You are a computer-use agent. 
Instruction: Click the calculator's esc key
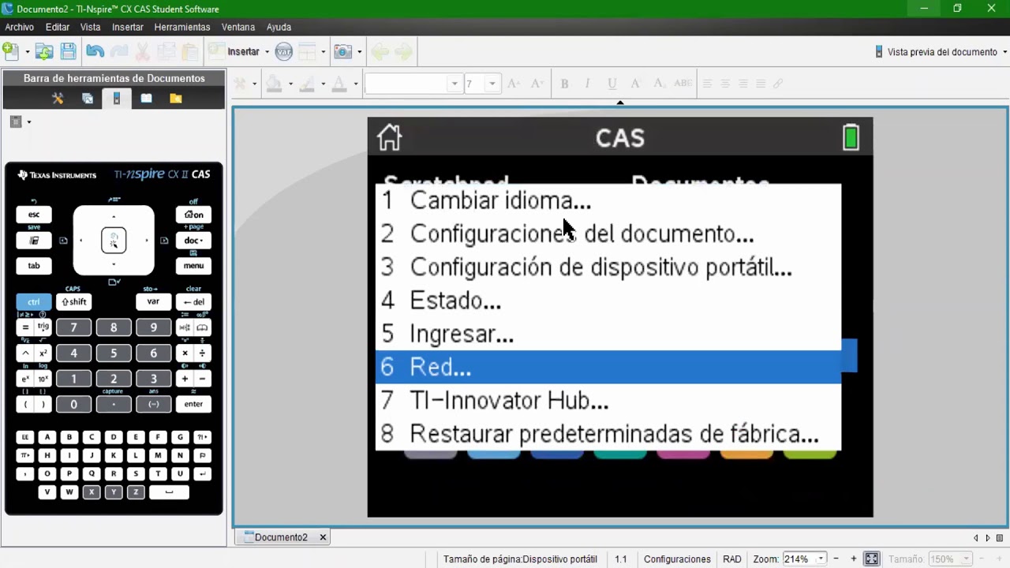tap(34, 215)
